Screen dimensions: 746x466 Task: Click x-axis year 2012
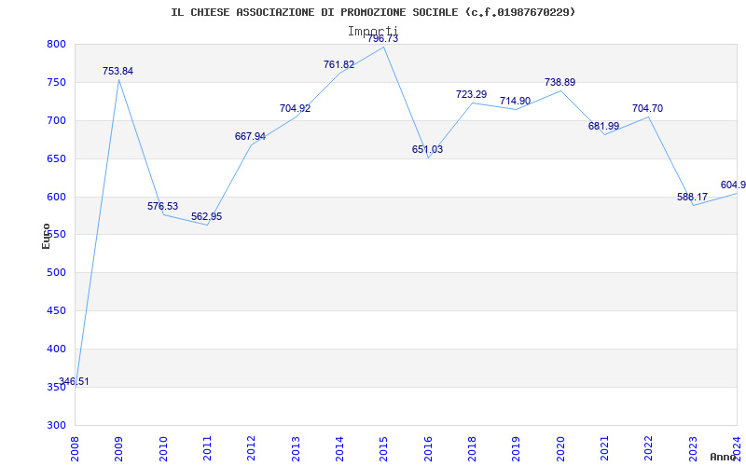click(251, 449)
